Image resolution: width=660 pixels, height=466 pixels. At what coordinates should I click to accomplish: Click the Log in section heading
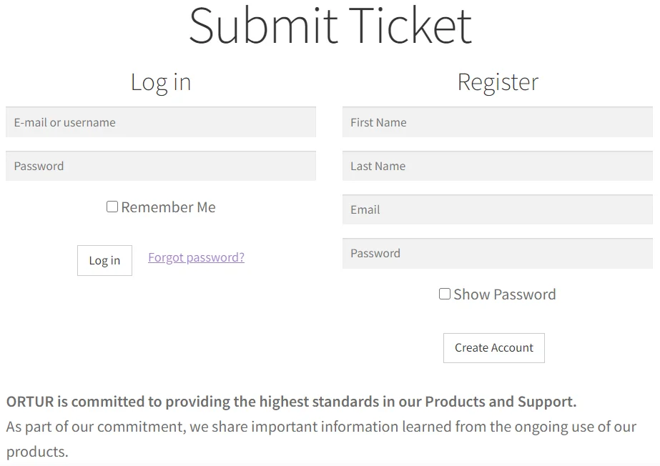[161, 82]
